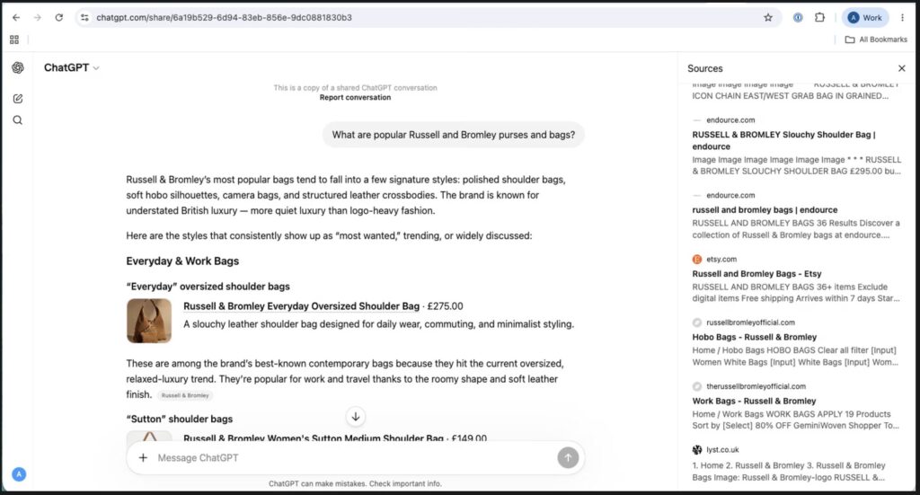This screenshot has height=495, width=920.
Task: Open the user avatar in the sidebar
Action: (19, 473)
